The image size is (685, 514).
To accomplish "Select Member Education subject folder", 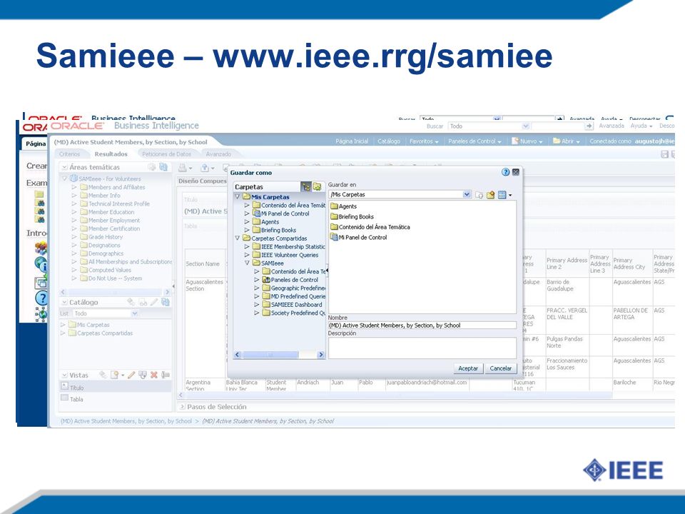I will tap(107, 212).
